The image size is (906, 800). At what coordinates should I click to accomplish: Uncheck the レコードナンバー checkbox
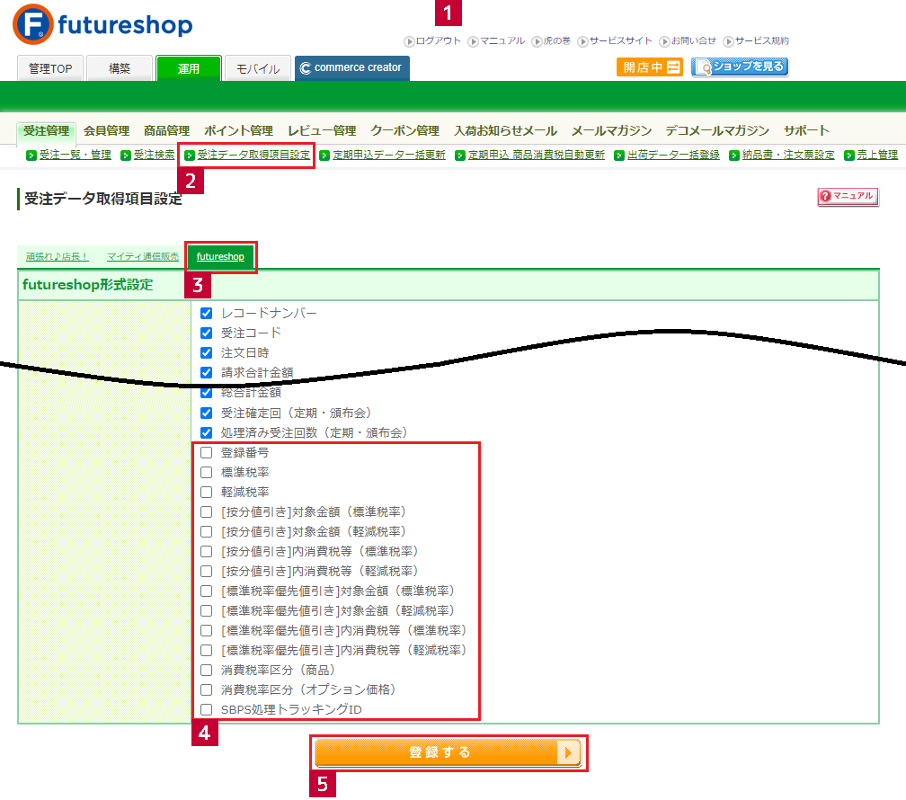[x=207, y=314]
